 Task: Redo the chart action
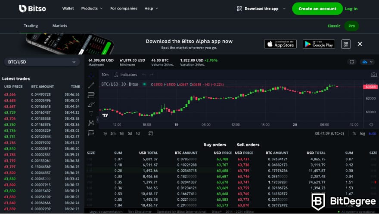[152, 75]
